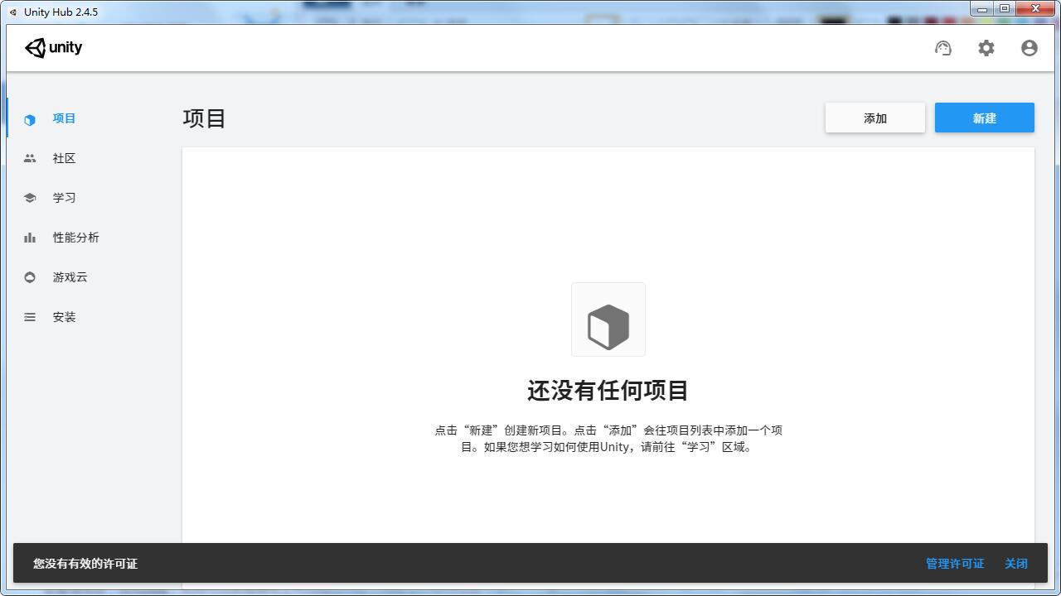Switch to the 社区 section
Image resolution: width=1061 pixels, height=596 pixels.
pyautogui.click(x=64, y=158)
